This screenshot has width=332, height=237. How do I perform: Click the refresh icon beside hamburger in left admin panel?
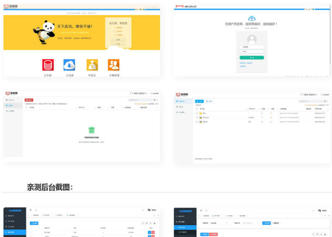(36, 210)
